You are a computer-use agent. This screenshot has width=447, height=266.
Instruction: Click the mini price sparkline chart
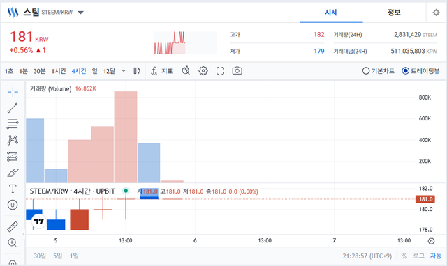(x=185, y=43)
